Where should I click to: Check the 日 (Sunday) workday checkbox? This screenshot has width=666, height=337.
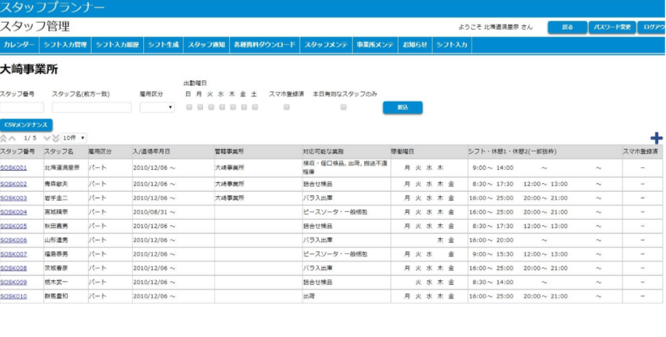pyautogui.click(x=189, y=107)
